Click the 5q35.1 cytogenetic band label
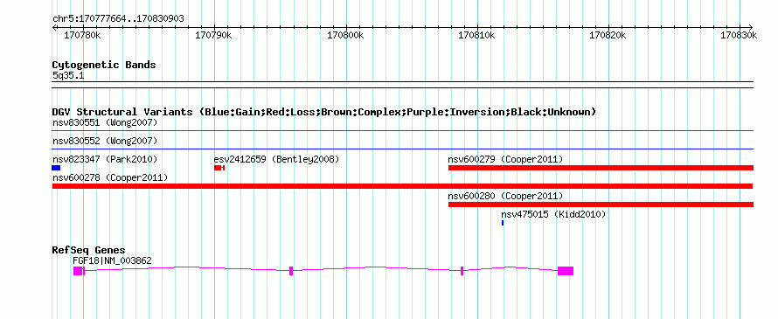This screenshot has width=778, height=319. pyautogui.click(x=68, y=76)
